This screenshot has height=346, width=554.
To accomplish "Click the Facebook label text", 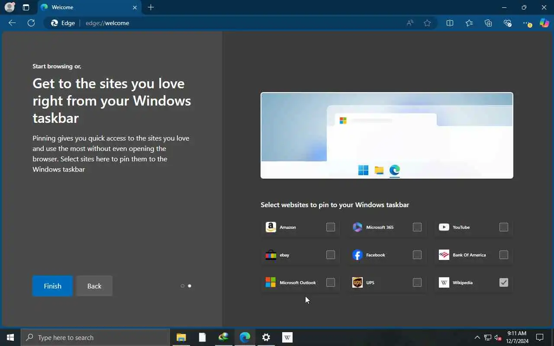I will (x=376, y=255).
